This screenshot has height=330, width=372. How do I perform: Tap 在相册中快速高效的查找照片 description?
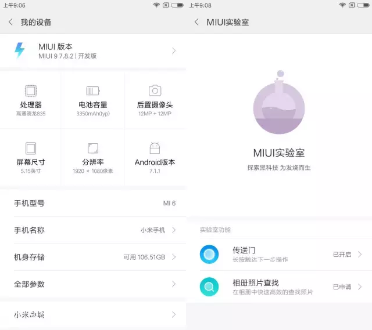tap(273, 292)
